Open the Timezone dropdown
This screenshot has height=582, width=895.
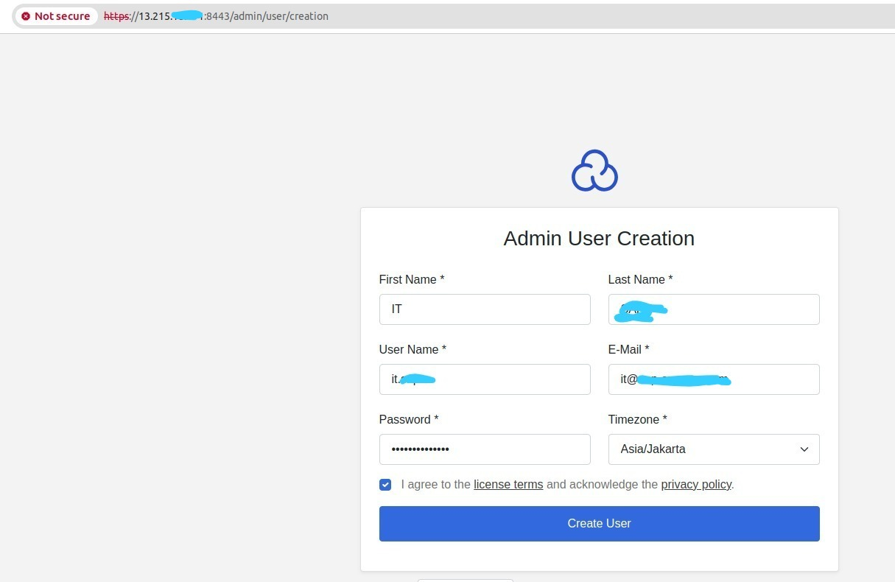713,449
